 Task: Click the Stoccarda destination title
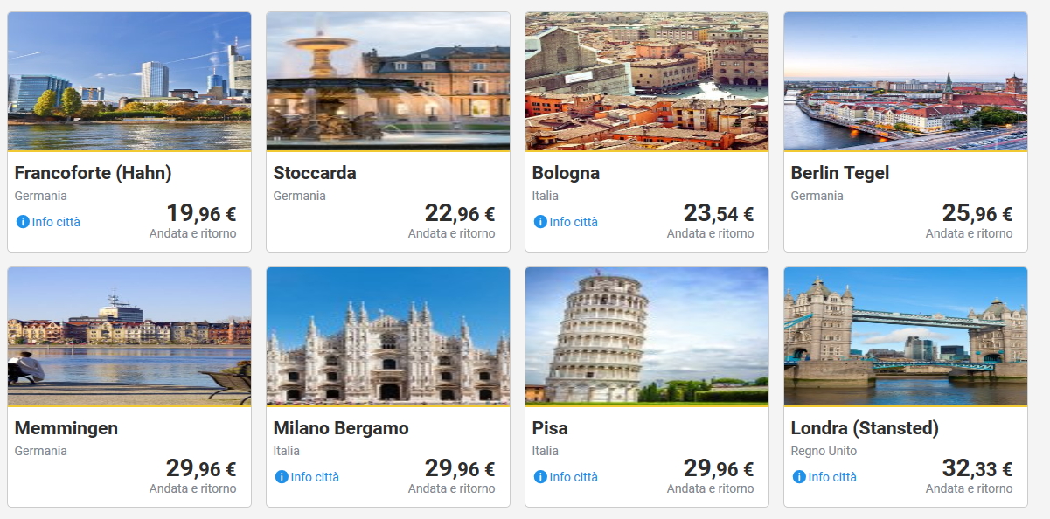(x=315, y=173)
